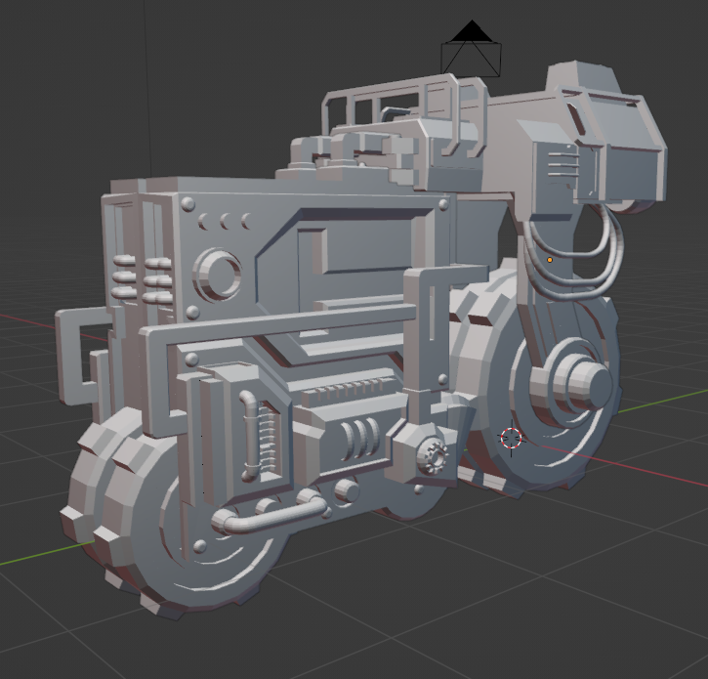Click the looping cables at the rear
Viewport: 708px width, 679px height.
click(x=573, y=253)
